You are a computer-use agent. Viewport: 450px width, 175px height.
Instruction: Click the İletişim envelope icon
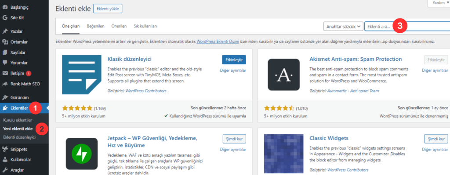click(x=4, y=73)
